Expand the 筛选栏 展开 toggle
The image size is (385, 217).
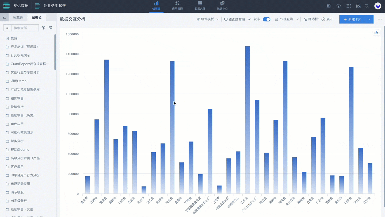[x=327, y=19]
